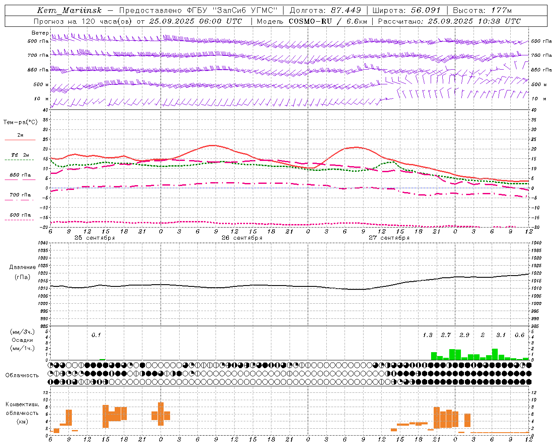Click the 2.7 precipitation amount value

(x=446, y=335)
